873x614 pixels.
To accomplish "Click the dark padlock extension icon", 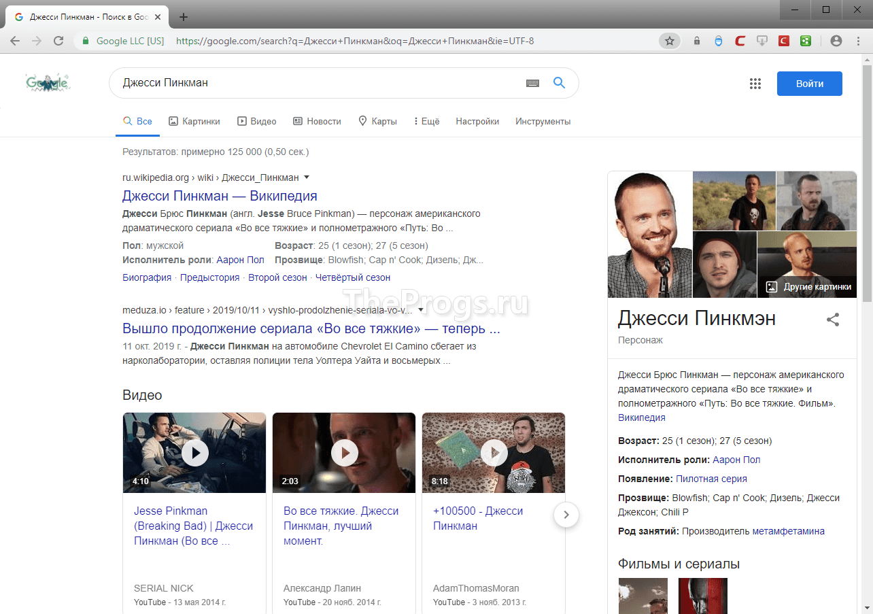I will pyautogui.click(x=697, y=41).
